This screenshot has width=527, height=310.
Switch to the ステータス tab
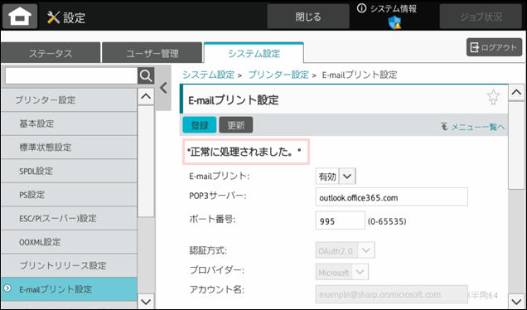tap(51, 53)
